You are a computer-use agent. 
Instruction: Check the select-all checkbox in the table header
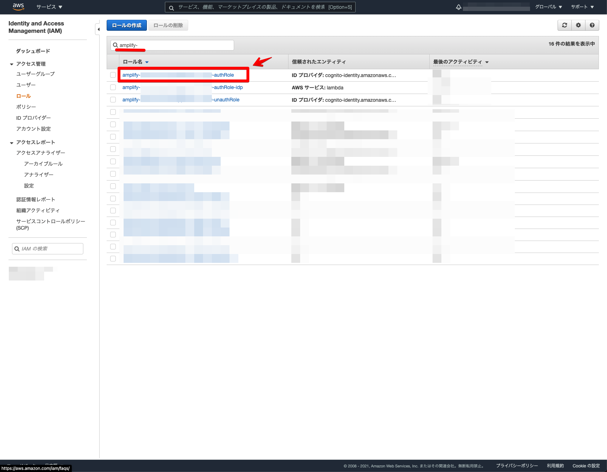click(x=113, y=61)
